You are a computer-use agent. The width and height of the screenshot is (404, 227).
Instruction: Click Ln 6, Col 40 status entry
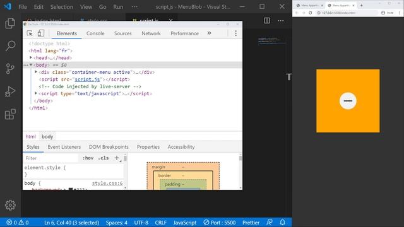[x=71, y=223]
